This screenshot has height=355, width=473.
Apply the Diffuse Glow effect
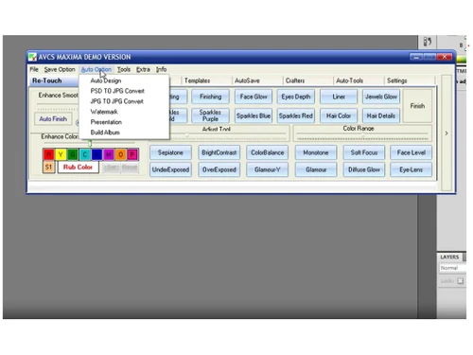click(x=364, y=169)
